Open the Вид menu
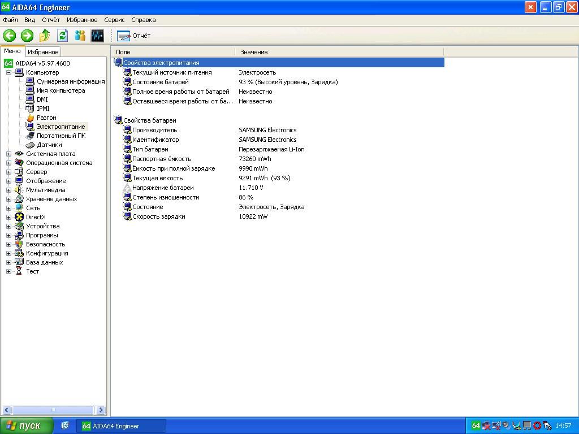The height and width of the screenshot is (434, 579). point(29,20)
